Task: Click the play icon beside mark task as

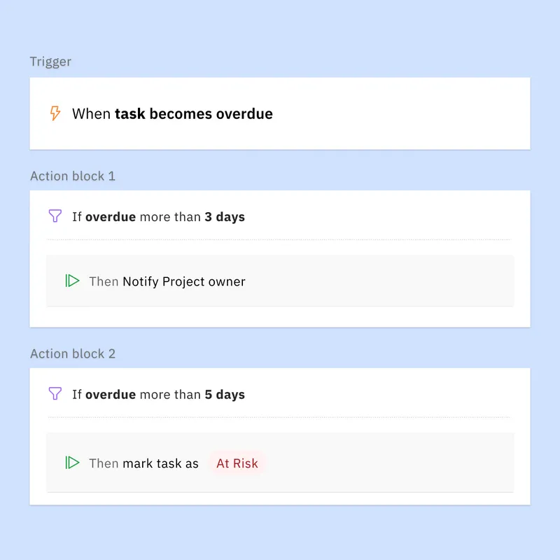Action: [x=72, y=463]
